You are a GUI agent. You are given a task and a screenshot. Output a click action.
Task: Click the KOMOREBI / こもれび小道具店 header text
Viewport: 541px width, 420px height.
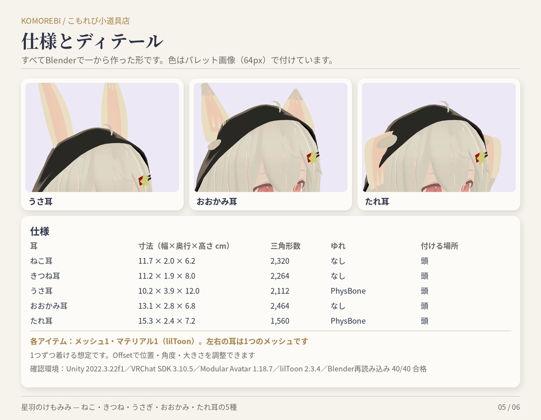click(x=75, y=21)
